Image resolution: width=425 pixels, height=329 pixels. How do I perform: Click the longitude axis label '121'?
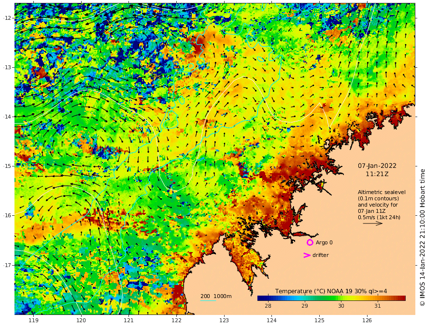[x=129, y=321]
